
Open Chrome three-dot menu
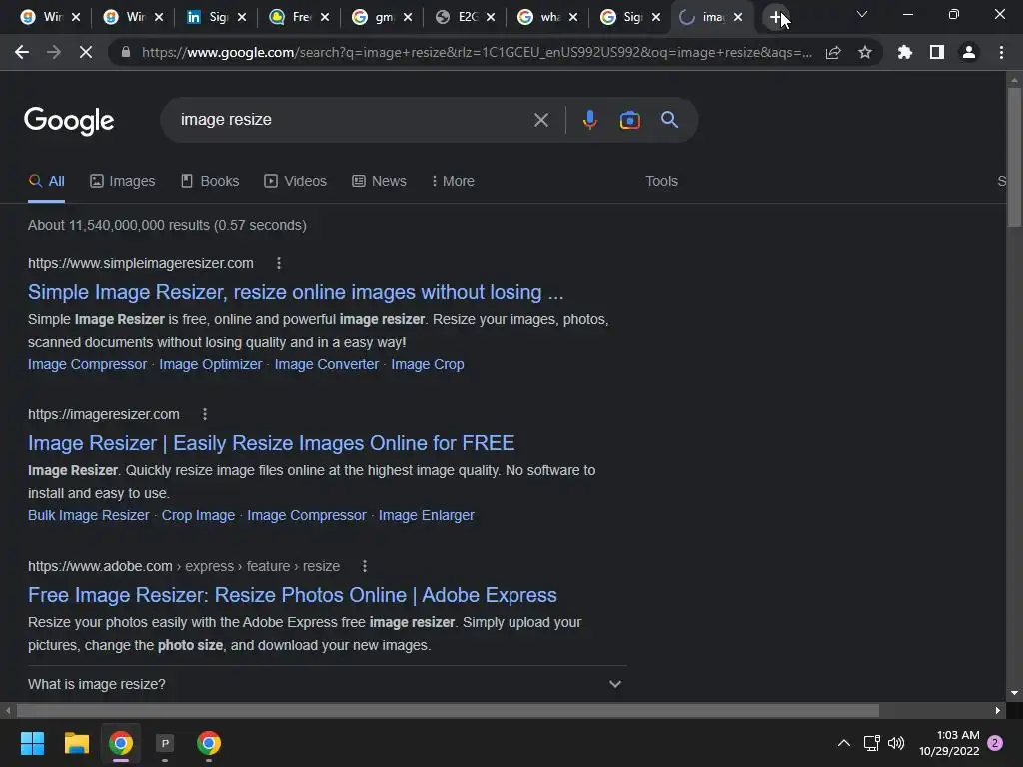click(1001, 52)
